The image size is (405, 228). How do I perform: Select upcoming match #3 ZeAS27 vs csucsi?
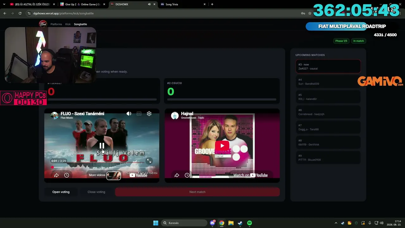pos(328,66)
